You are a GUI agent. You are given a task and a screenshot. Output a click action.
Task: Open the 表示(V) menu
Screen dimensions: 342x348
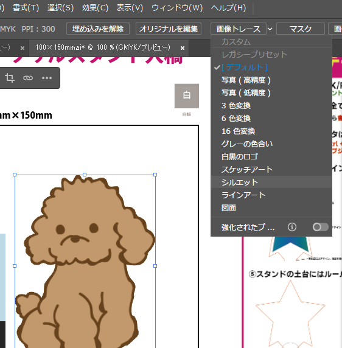[130, 8]
